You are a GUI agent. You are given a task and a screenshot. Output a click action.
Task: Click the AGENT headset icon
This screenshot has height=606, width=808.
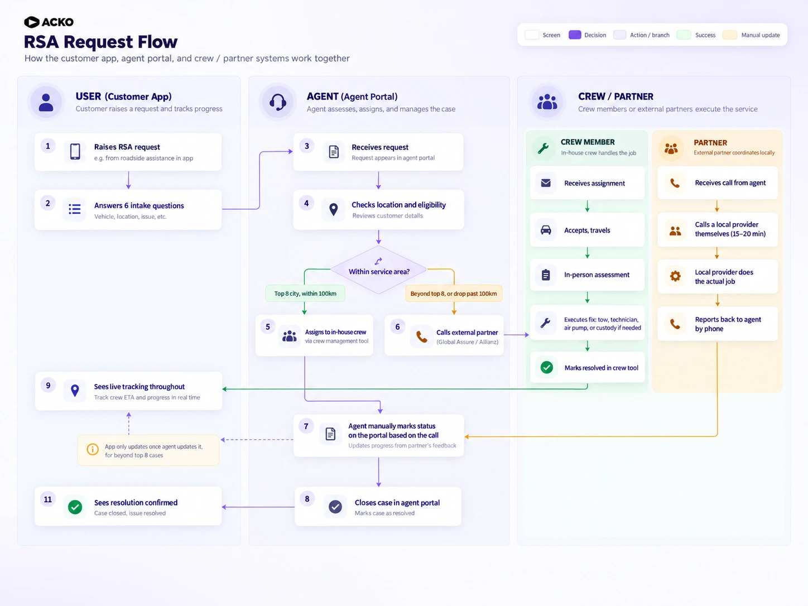[x=278, y=102]
